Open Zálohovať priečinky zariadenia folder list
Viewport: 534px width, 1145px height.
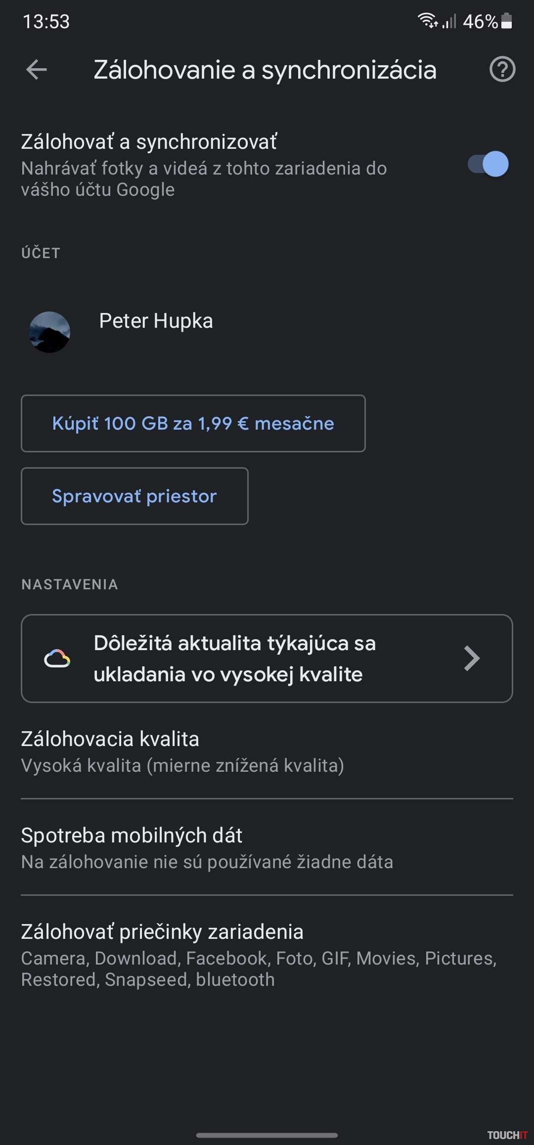(x=267, y=955)
